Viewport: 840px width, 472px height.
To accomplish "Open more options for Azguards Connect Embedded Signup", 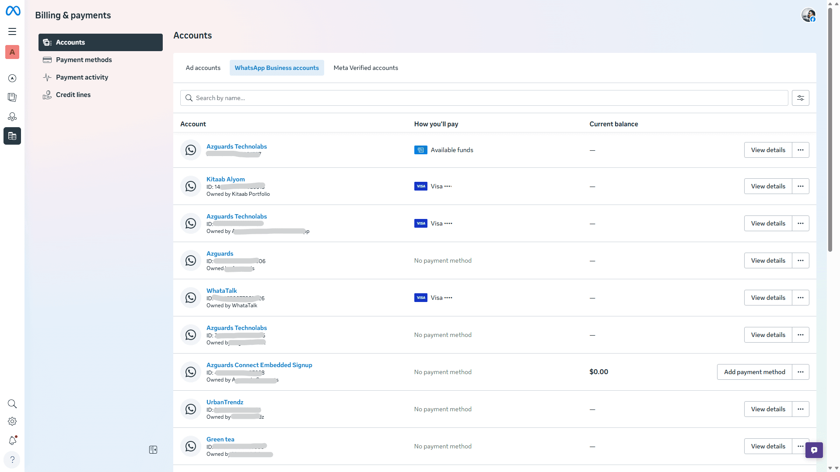I will pos(801,372).
